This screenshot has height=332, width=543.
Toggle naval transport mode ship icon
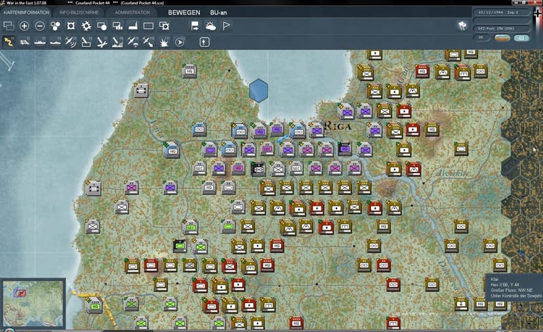tap(39, 42)
